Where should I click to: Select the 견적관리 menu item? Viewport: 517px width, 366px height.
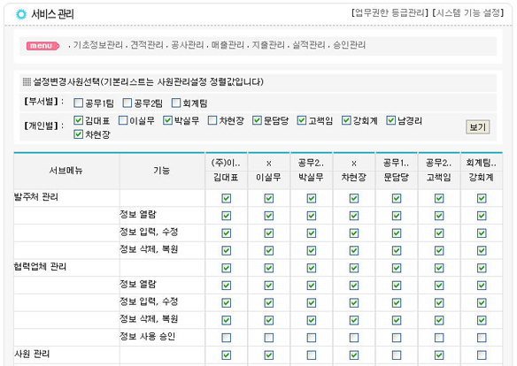pos(147,45)
